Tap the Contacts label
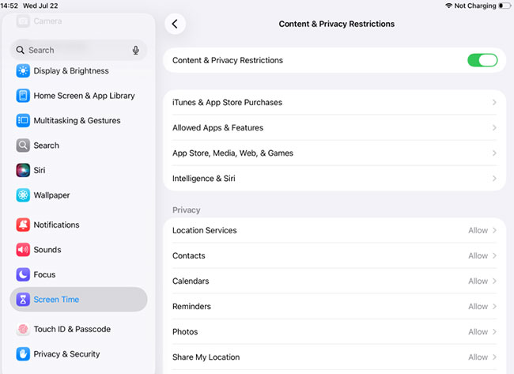This screenshot has width=514, height=374. click(x=189, y=255)
